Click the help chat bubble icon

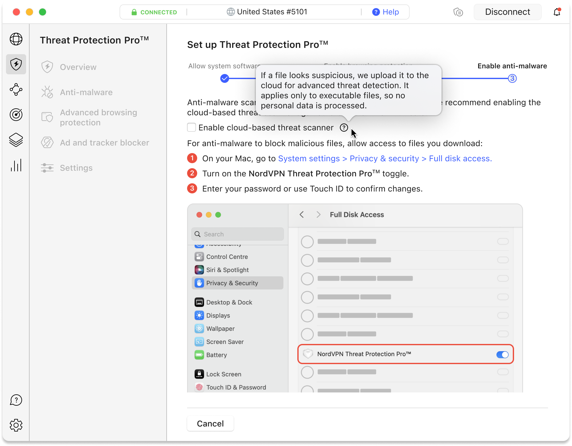[x=16, y=400]
